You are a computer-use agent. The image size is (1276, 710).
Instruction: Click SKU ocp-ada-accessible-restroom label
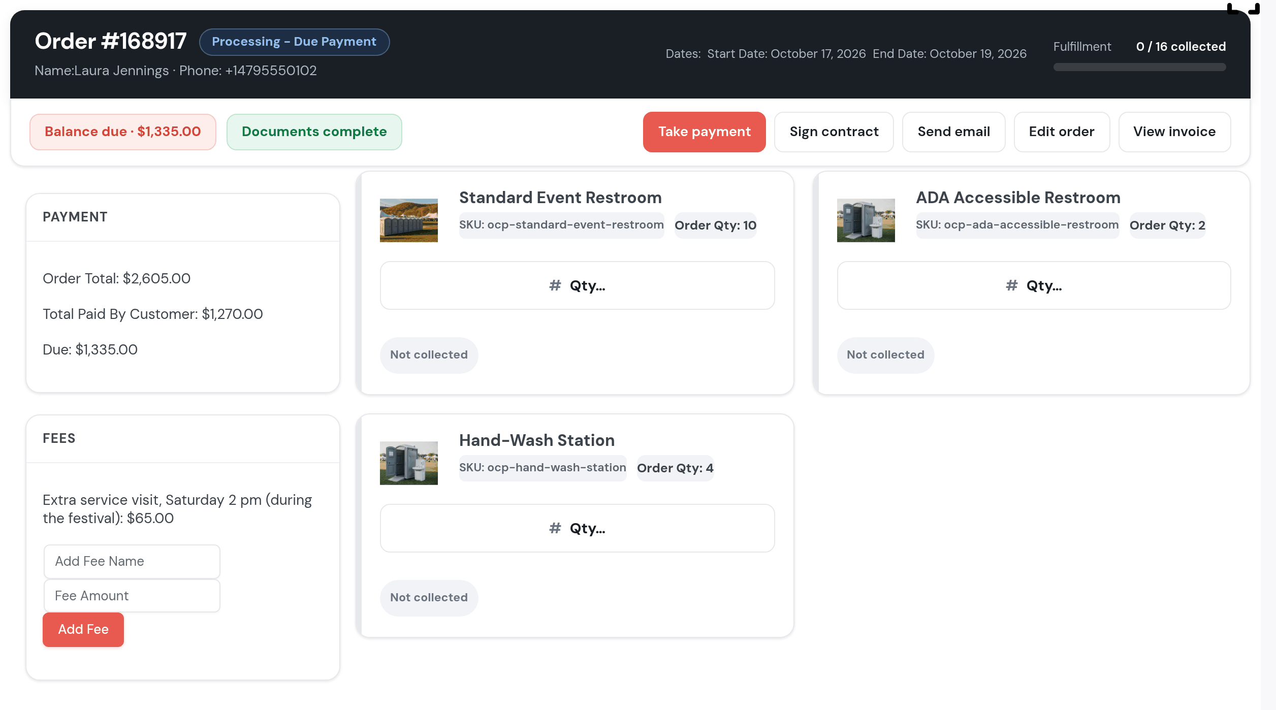[1017, 225]
